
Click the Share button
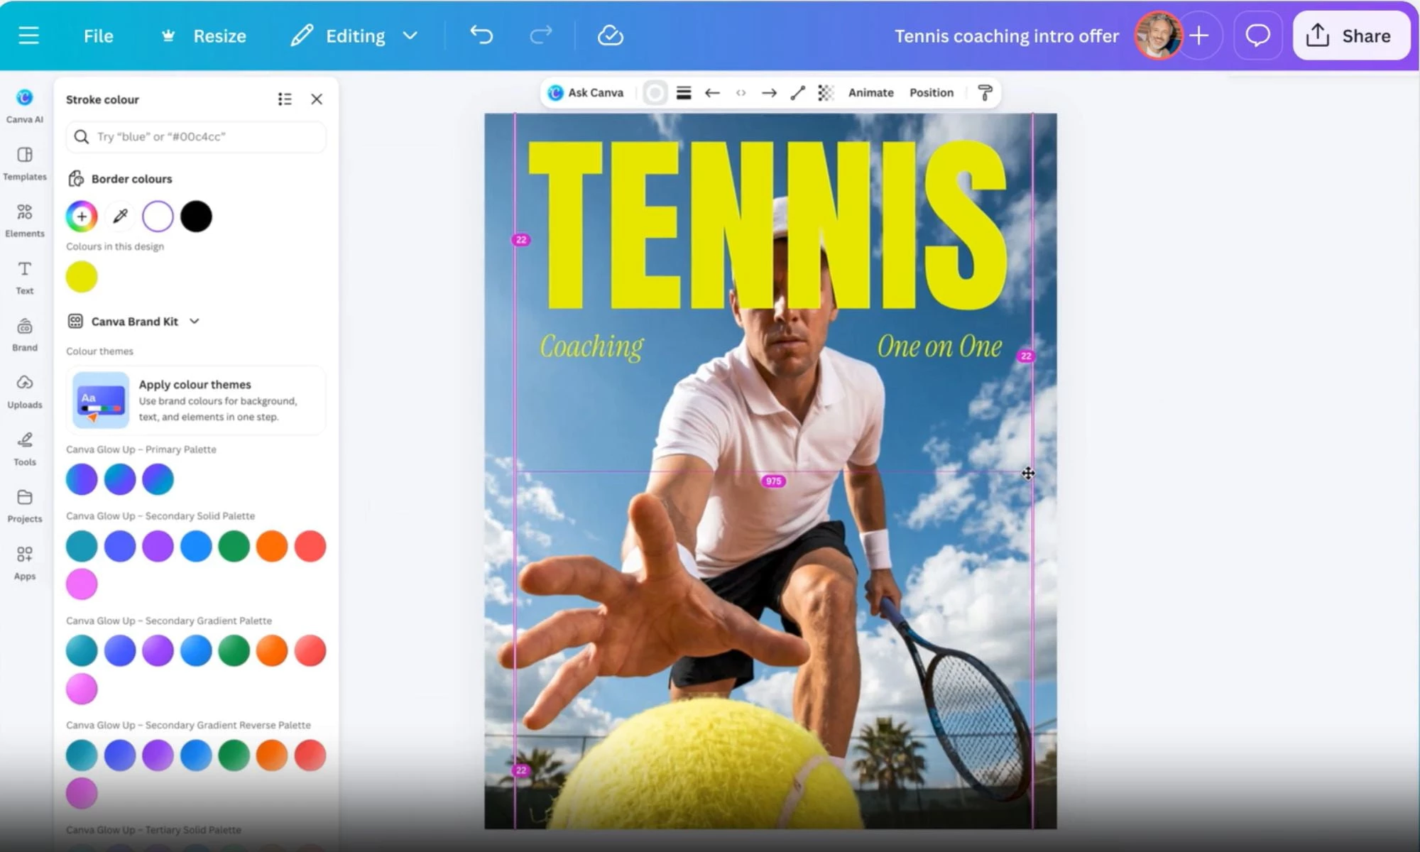[1350, 35]
